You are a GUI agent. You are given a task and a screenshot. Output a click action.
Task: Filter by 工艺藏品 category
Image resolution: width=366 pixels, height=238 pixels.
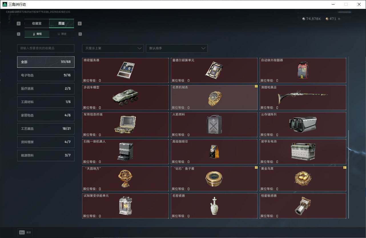click(46, 129)
